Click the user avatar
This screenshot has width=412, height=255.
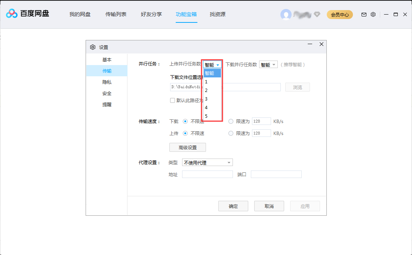point(286,14)
